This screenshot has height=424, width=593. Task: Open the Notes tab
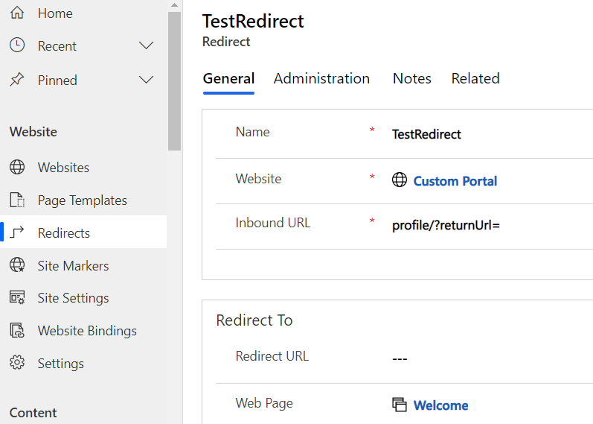[x=412, y=78]
